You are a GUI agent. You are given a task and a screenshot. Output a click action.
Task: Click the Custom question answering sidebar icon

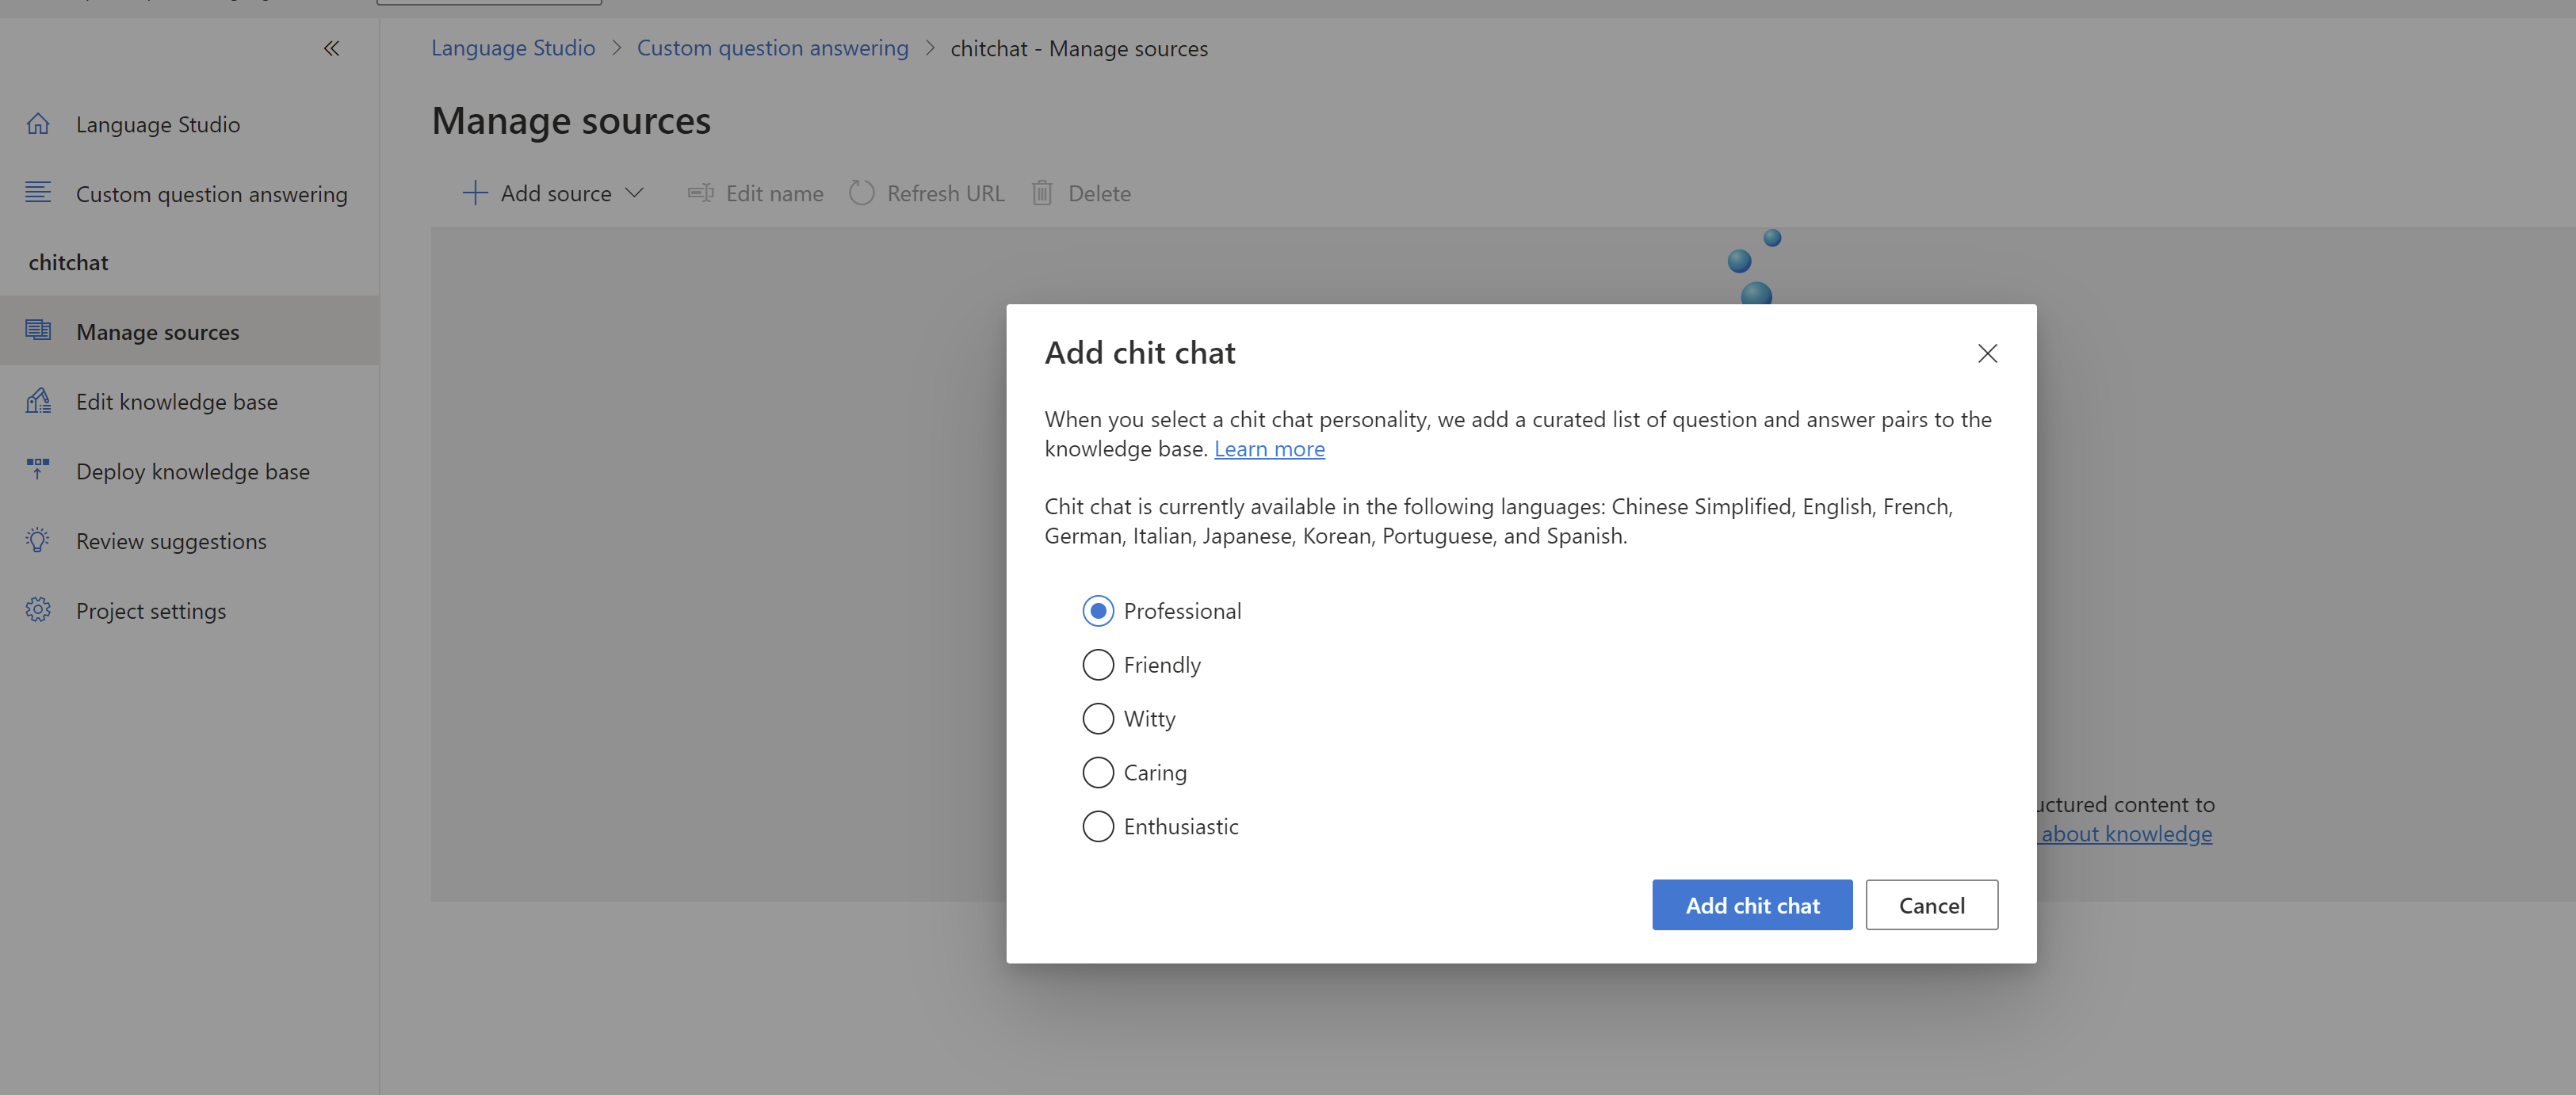click(38, 193)
